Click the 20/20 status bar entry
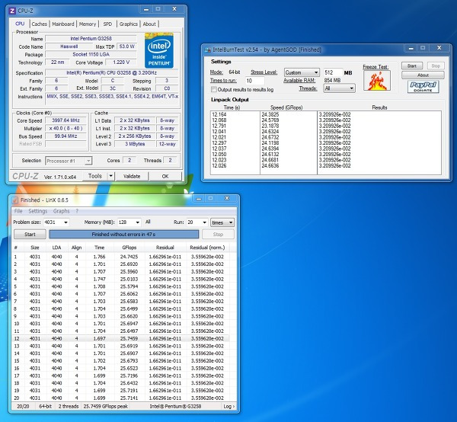Screen dimensions: 457x422 tap(23, 406)
